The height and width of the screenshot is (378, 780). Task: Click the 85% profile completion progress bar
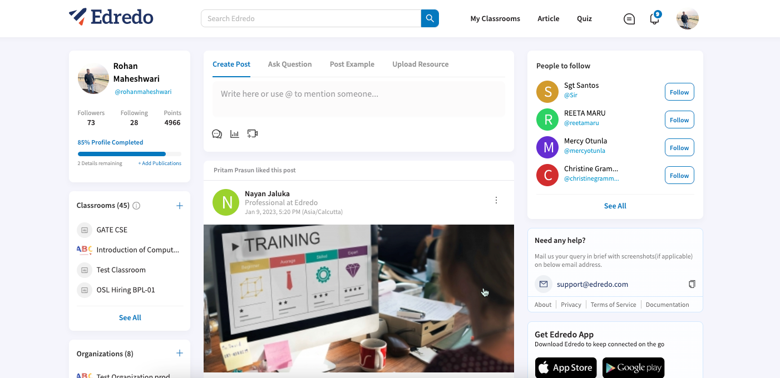[x=129, y=153]
